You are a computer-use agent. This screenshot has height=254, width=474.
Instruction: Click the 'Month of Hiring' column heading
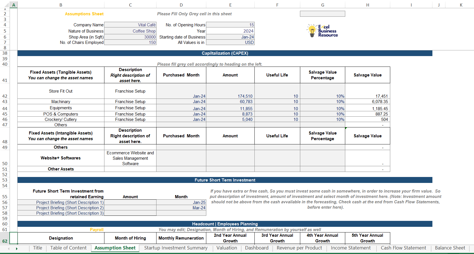(x=130, y=238)
